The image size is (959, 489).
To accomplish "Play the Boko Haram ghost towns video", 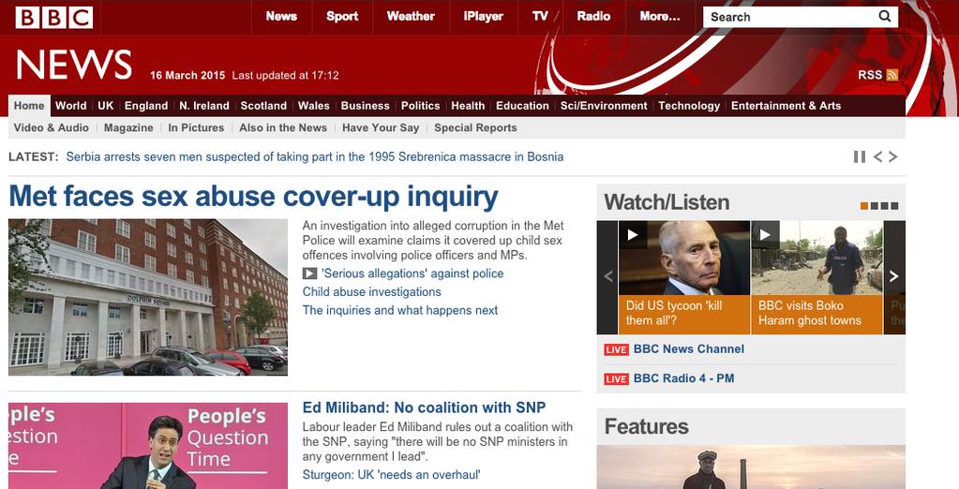I will [765, 235].
